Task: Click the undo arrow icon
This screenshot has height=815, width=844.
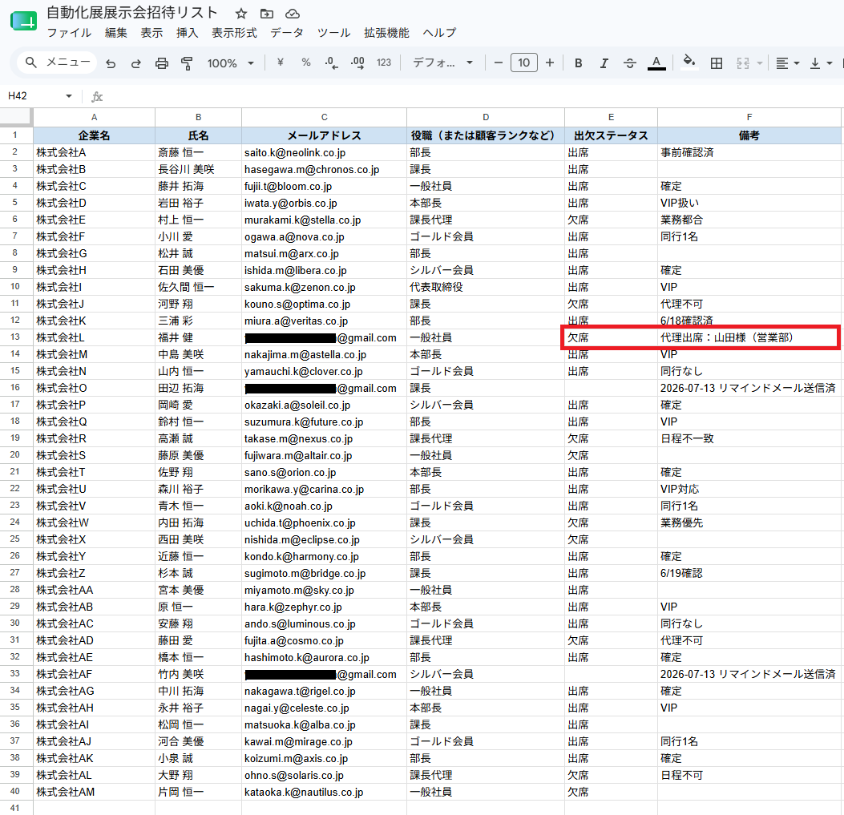Action: pyautogui.click(x=111, y=63)
